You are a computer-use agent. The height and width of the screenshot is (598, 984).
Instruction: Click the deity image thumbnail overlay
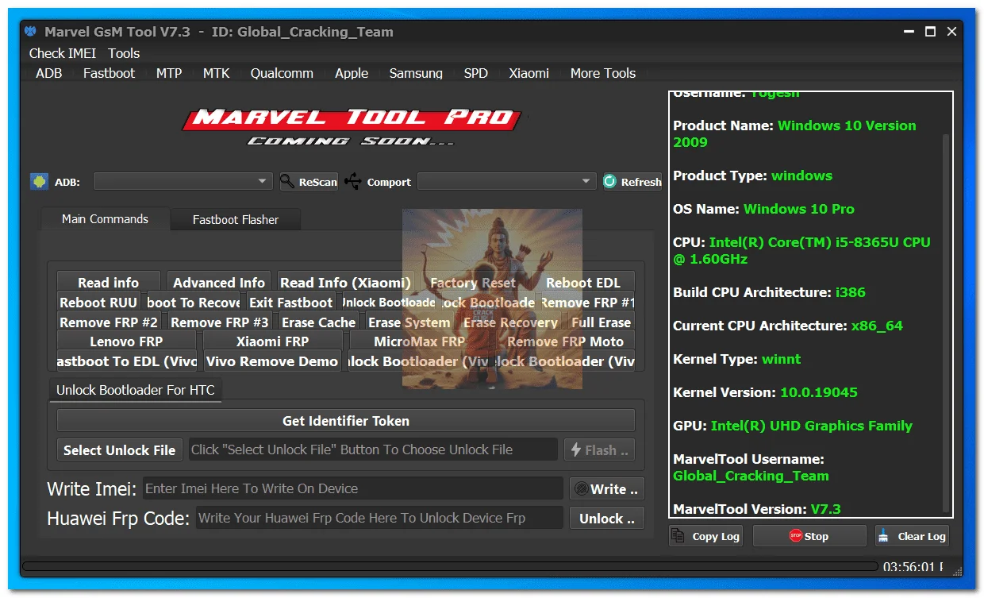[x=492, y=299]
